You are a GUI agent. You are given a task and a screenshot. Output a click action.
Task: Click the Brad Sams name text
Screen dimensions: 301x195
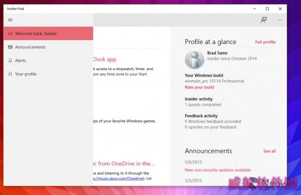[217, 53]
